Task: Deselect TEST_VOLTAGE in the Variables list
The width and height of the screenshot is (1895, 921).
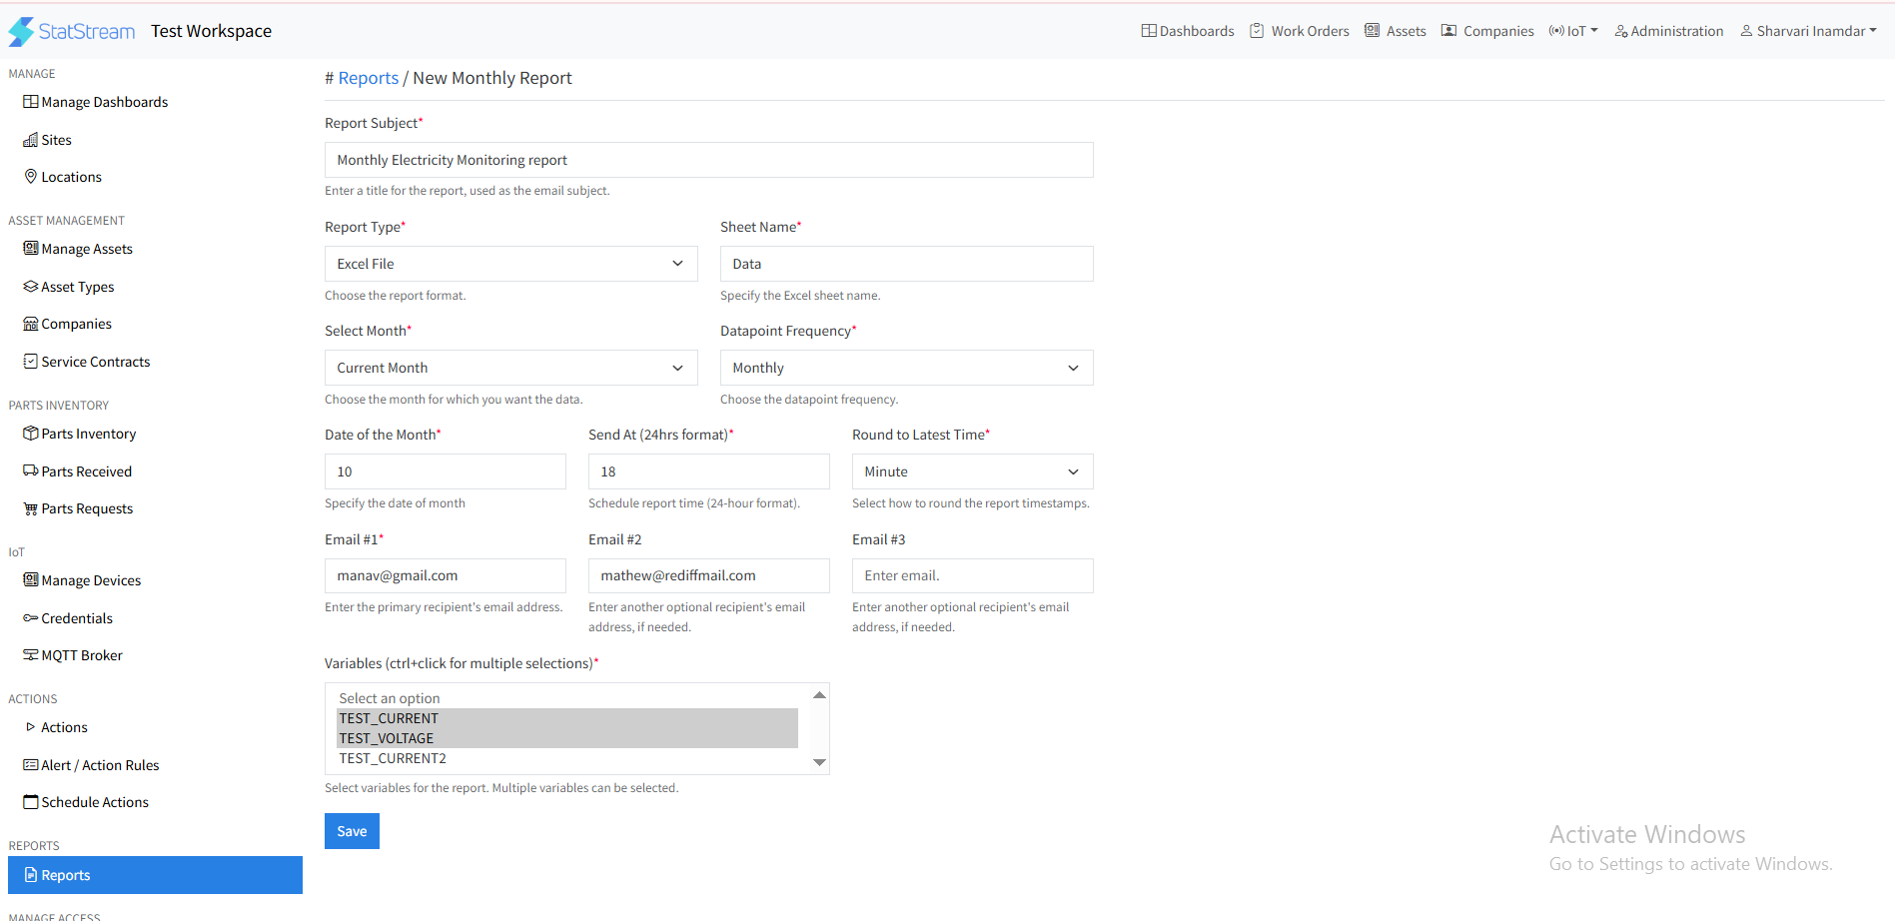Action: [386, 737]
